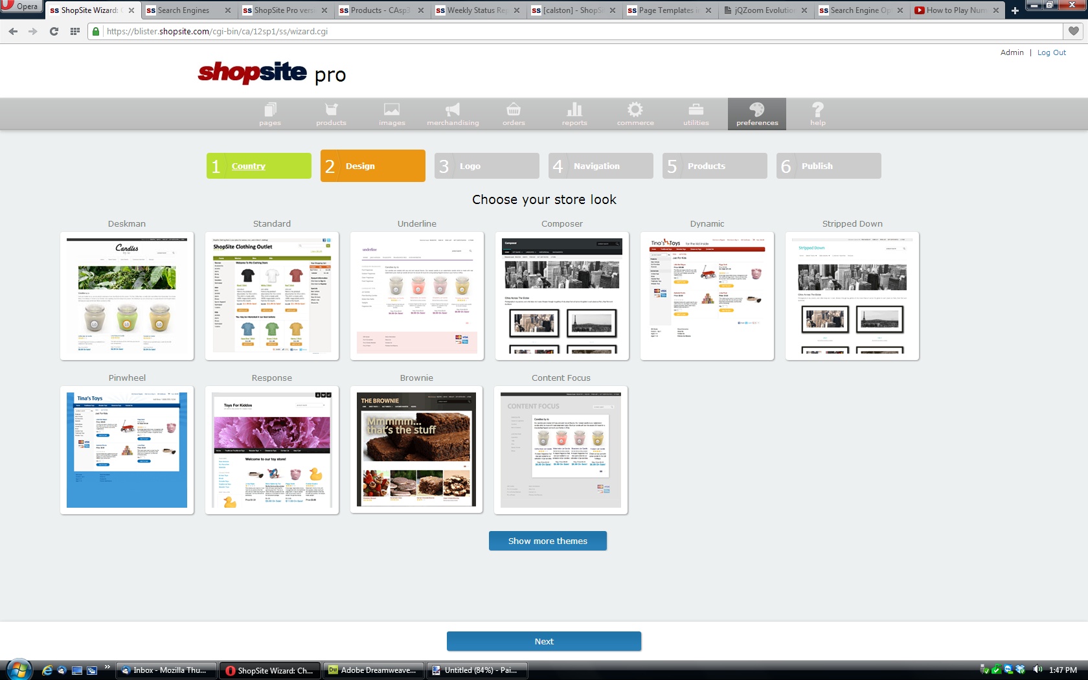
Task: Choose the Deskman theme thumbnail
Action: point(127,296)
